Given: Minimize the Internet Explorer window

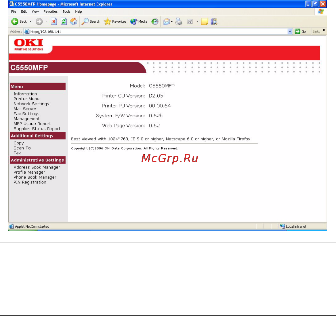Looking at the screenshot, I should [x=308, y=4].
